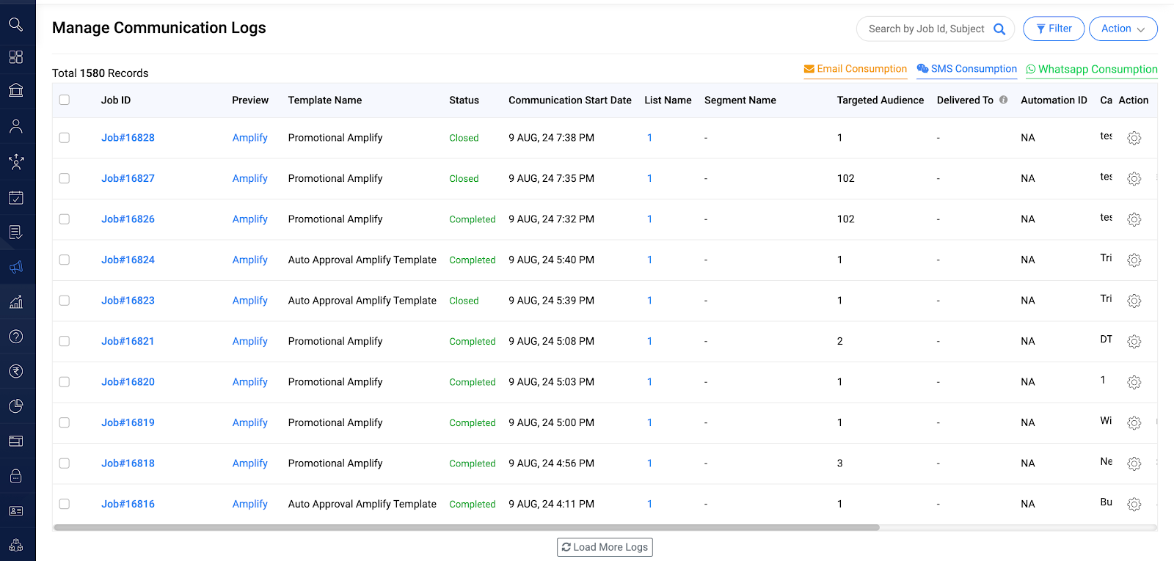Open gear action menu for Job#16816
The image size is (1174, 561).
click(1134, 505)
